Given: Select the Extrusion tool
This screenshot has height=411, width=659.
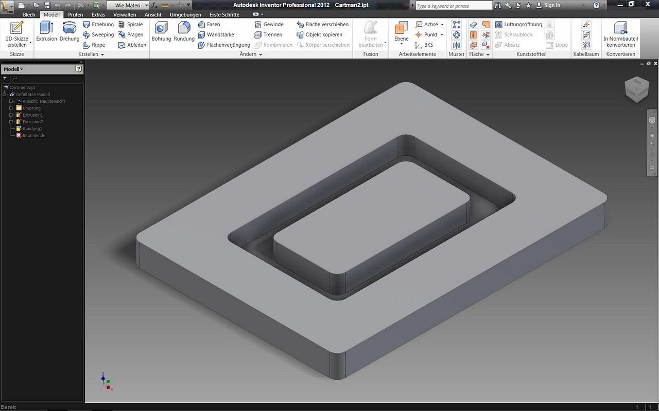Looking at the screenshot, I should click(46, 32).
